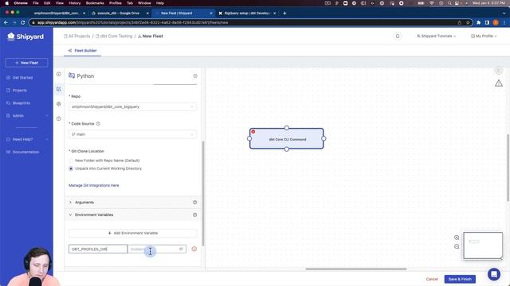Click the right connector of the node
The height and width of the screenshot is (286, 510).
pyautogui.click(x=324, y=138)
